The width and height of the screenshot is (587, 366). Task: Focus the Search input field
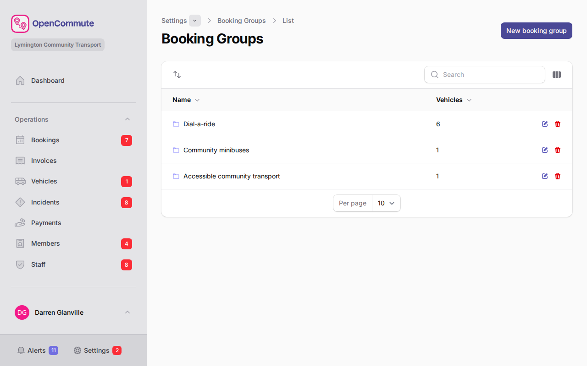point(485,75)
